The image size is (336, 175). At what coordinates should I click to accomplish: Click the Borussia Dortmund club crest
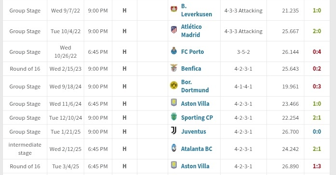pos(174,85)
